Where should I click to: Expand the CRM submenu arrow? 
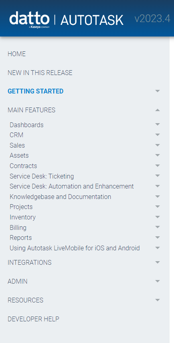pyautogui.click(x=158, y=135)
